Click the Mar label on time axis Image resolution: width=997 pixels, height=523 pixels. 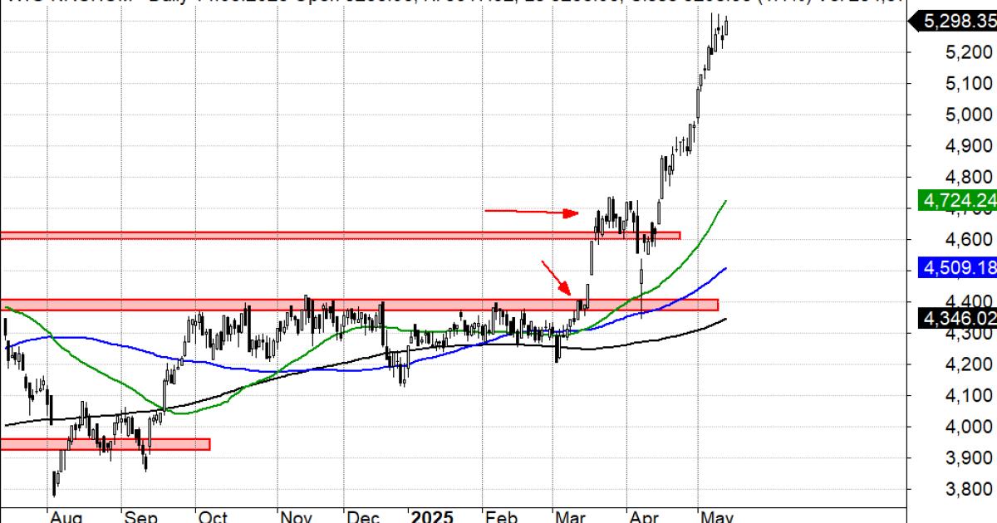[569, 516]
